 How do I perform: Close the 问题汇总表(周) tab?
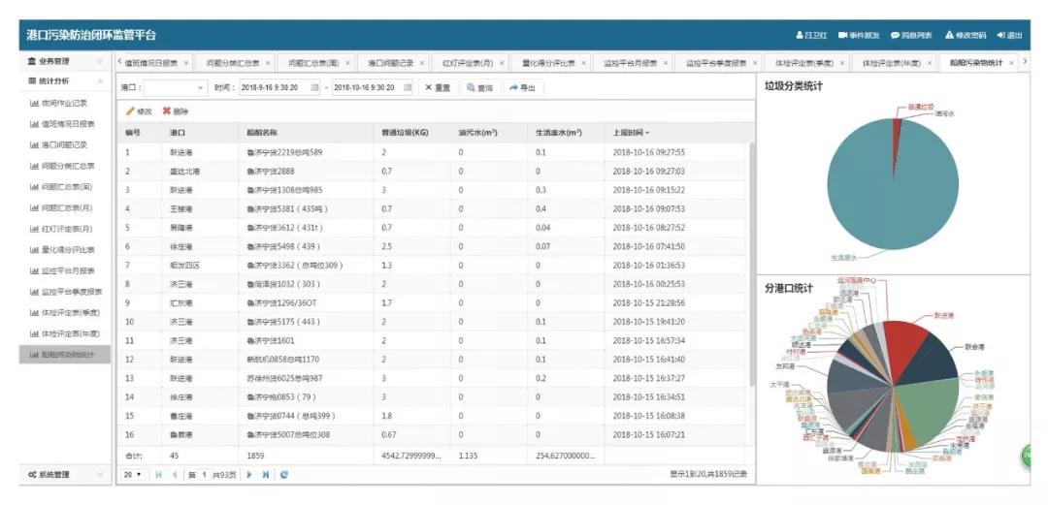pos(346,63)
